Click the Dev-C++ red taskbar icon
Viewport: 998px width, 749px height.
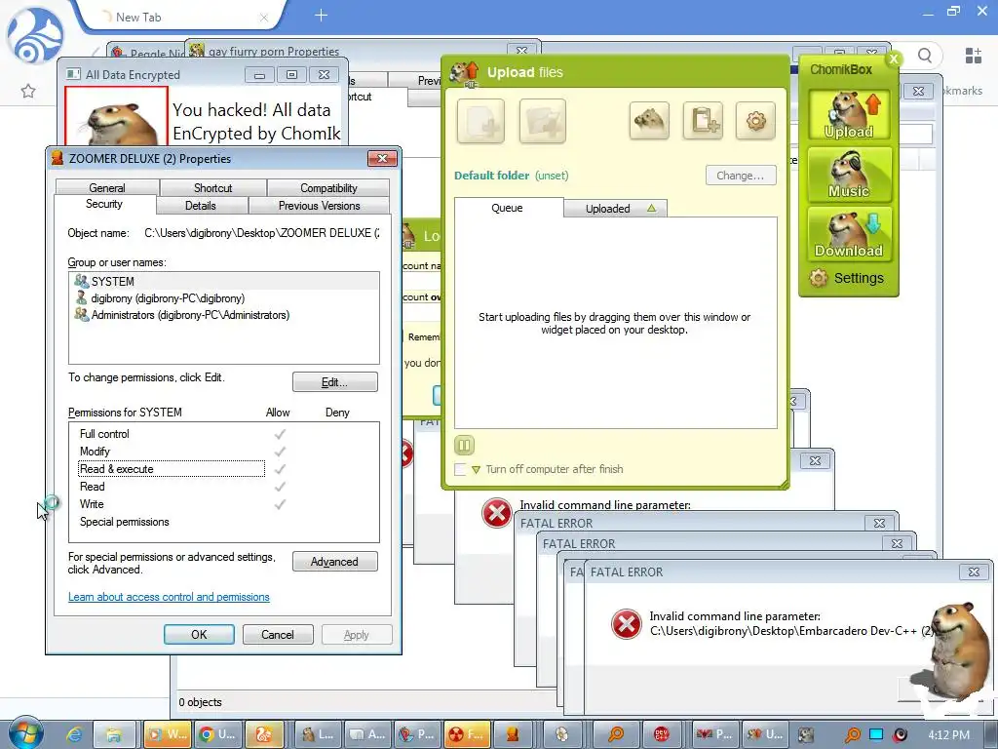[662, 735]
